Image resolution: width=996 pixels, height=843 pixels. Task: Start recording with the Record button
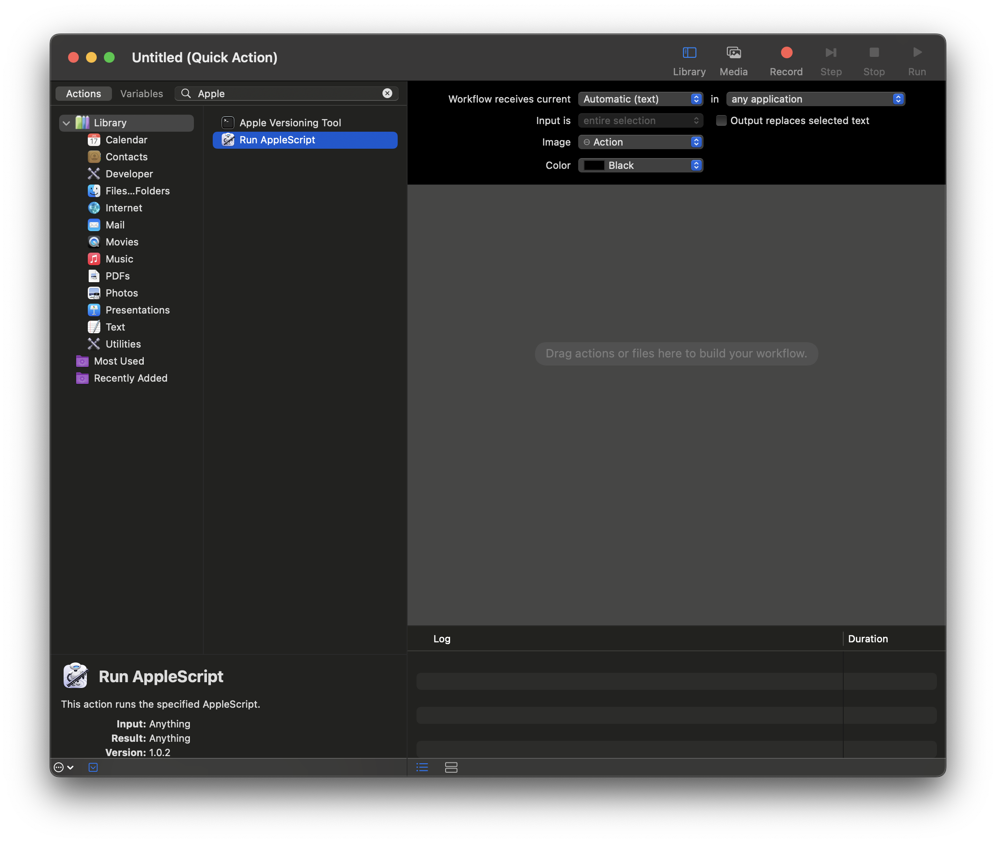(786, 60)
